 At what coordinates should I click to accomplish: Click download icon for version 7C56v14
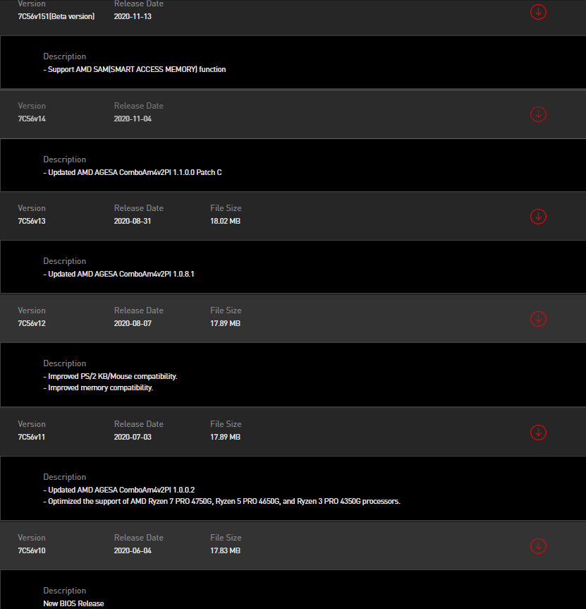(538, 114)
